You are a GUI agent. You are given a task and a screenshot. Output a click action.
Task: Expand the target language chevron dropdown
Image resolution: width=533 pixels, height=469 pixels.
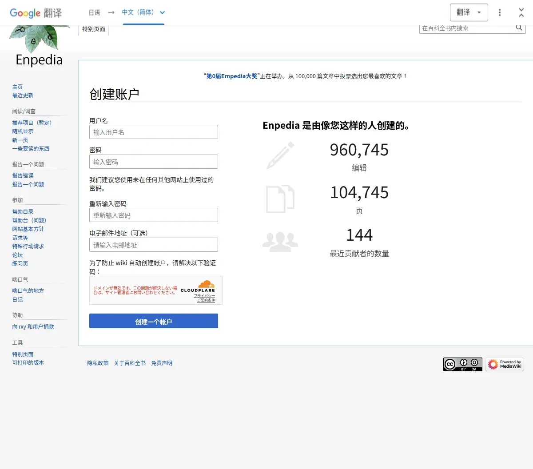tap(162, 12)
